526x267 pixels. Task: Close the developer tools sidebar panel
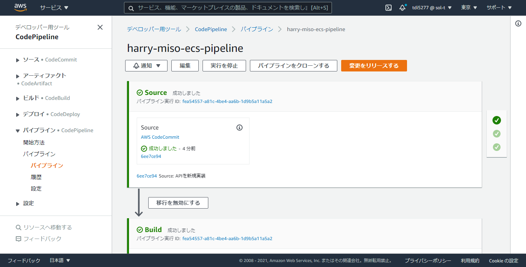[x=100, y=27]
